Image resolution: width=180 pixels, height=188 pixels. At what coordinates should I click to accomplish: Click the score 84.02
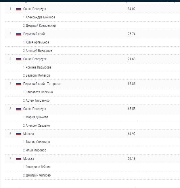pyautogui.click(x=131, y=9)
